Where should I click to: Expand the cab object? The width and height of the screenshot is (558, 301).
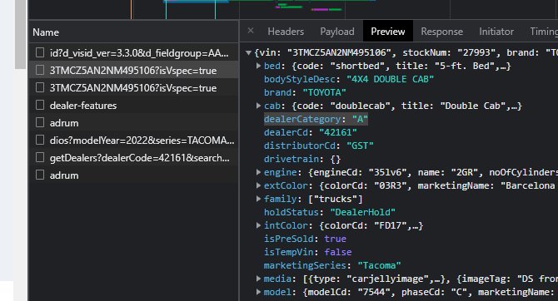[x=259, y=106]
